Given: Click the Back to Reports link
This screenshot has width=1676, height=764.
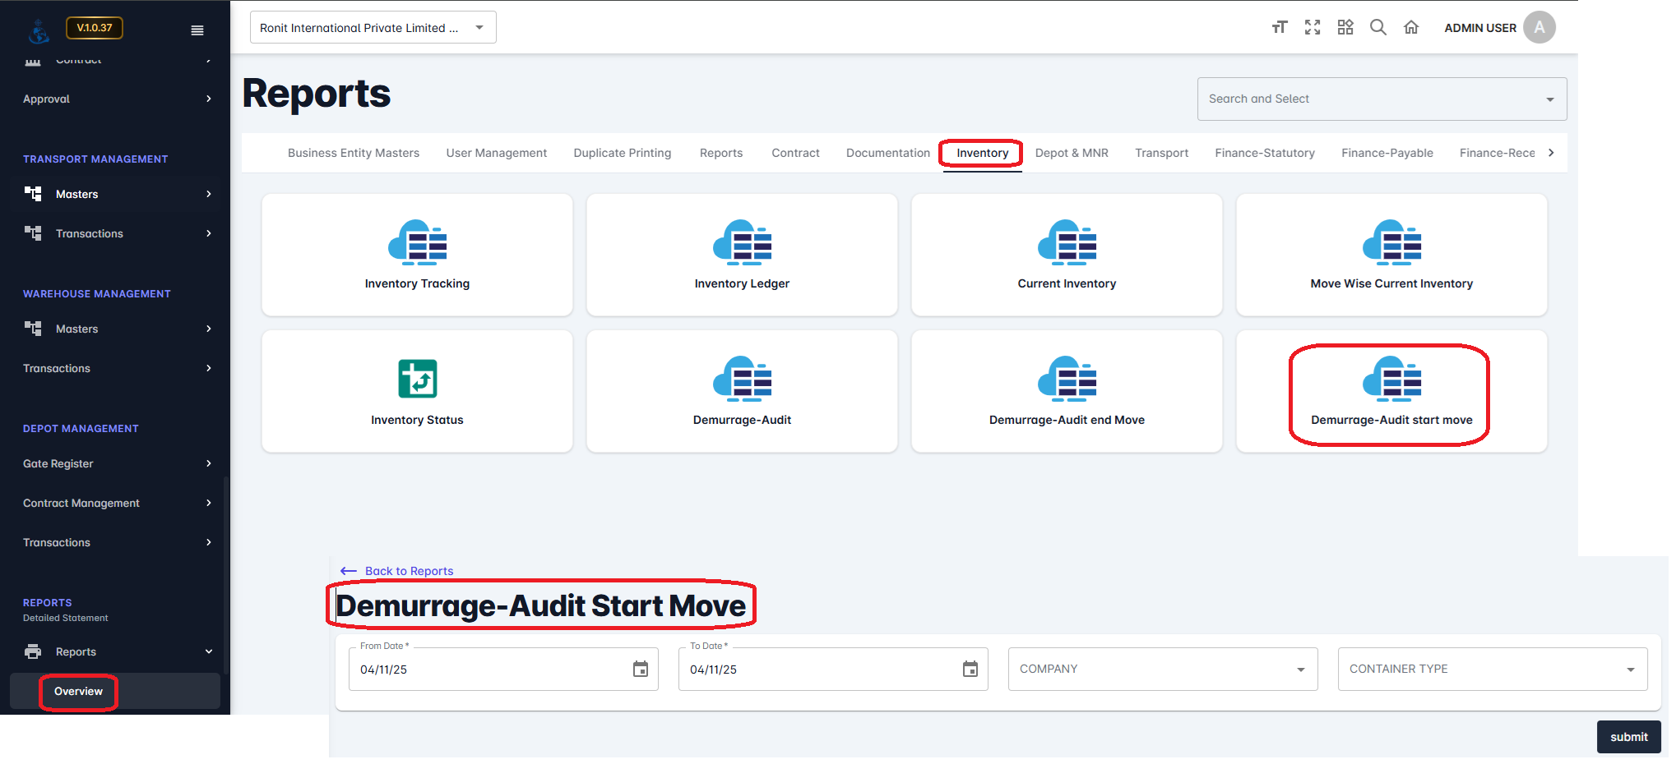Looking at the screenshot, I should click(x=409, y=571).
